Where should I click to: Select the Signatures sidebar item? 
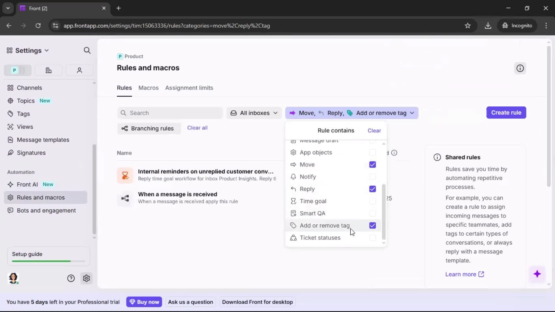pyautogui.click(x=31, y=153)
